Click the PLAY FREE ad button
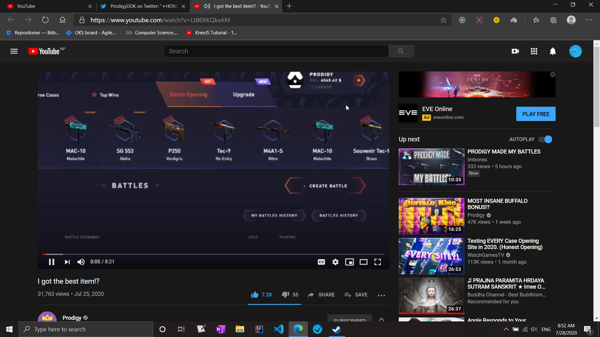Viewport: 600px width, 337px height. point(535,114)
